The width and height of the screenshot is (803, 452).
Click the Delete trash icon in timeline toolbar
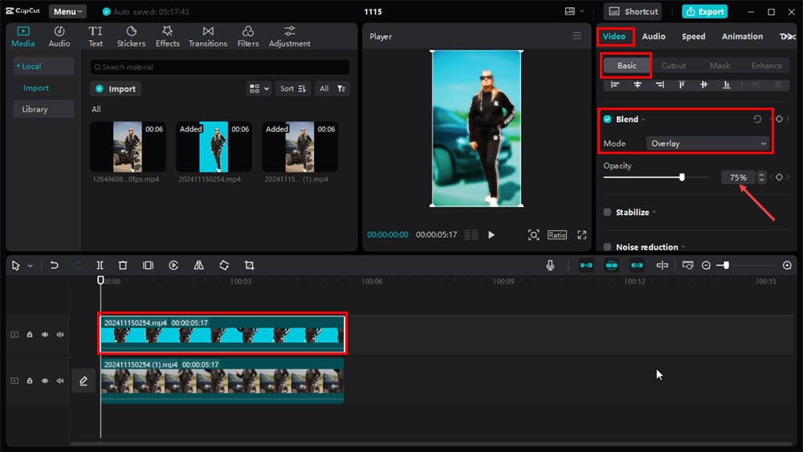pos(123,265)
